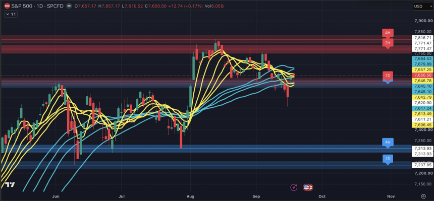Click the S&P 500 red logo icon
Image resolution: width=434 pixels, height=201 pixels.
(7, 6)
